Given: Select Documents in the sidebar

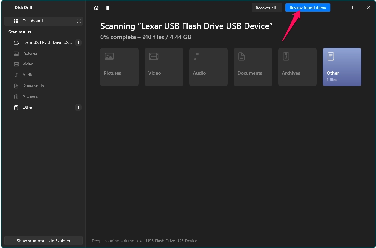Looking at the screenshot, I should pos(44,86).
